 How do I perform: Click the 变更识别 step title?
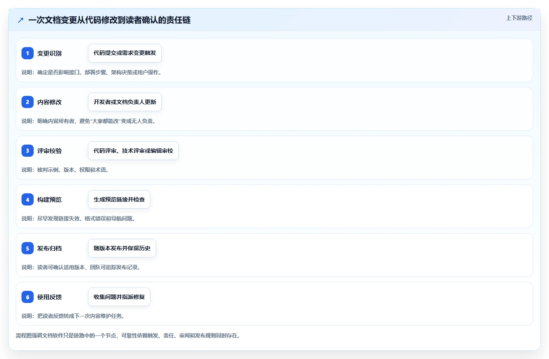(x=49, y=53)
